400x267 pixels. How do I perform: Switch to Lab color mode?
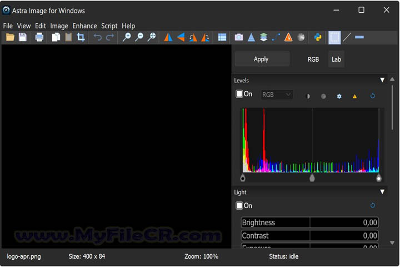point(336,60)
